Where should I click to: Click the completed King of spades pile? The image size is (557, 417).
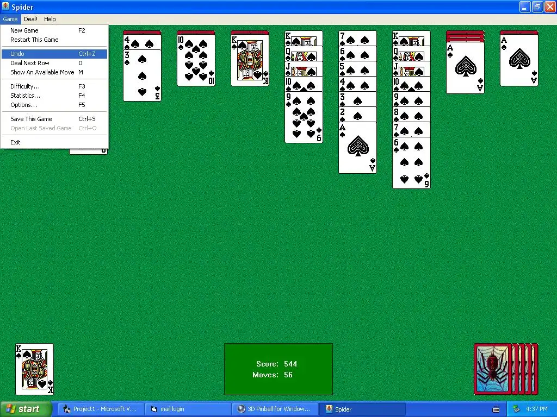click(34, 369)
